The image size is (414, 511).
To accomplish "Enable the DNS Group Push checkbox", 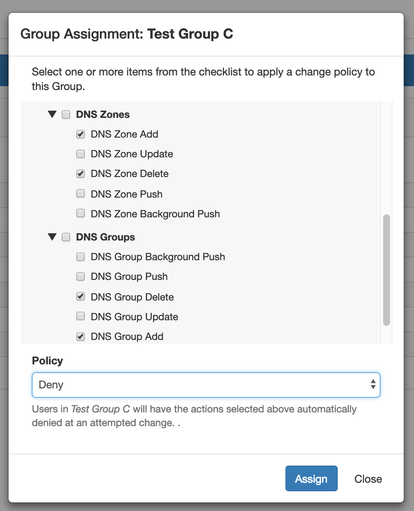I will point(81,277).
